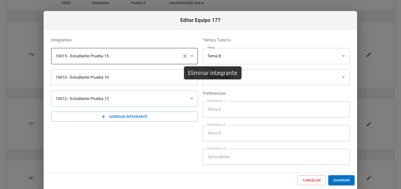This screenshot has width=401, height=189.
Task: Click the edit pencil for team 177
Action: click(x=369, y=124)
